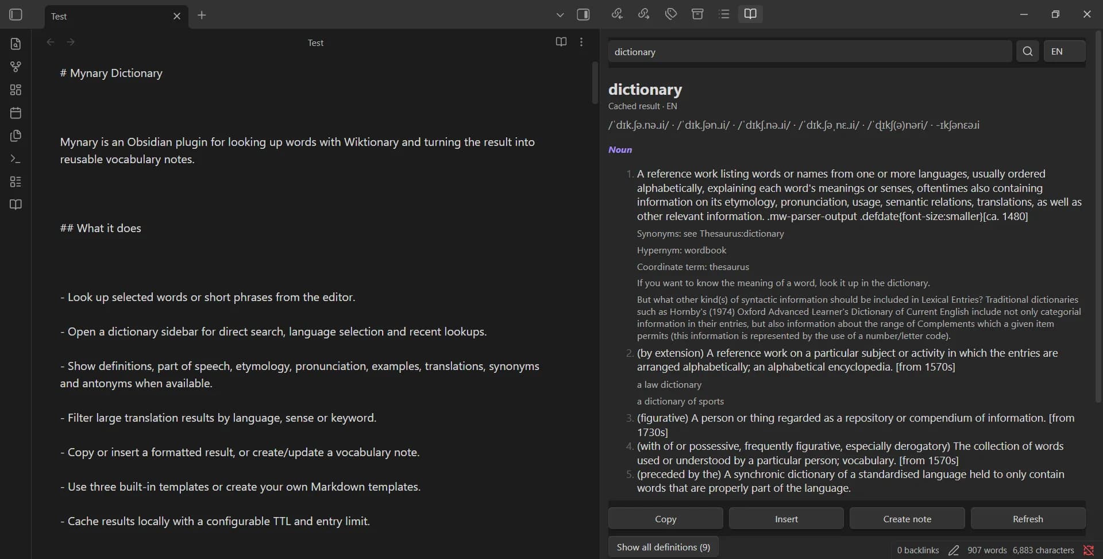Click the dictionary panel vertical scrollbar
The width and height of the screenshot is (1103, 559).
point(1098,215)
